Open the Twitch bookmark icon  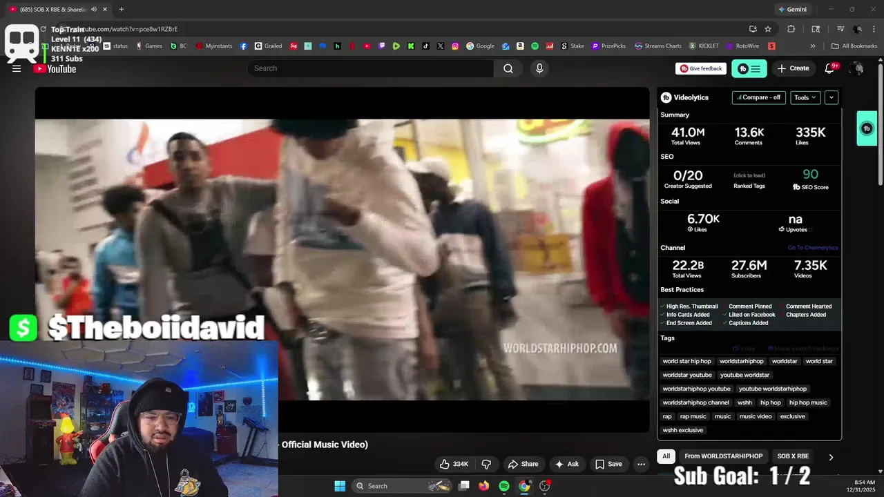[x=382, y=46]
